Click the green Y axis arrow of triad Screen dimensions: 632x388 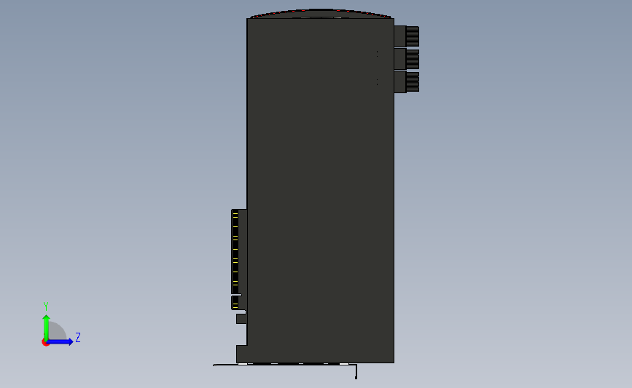click(47, 328)
